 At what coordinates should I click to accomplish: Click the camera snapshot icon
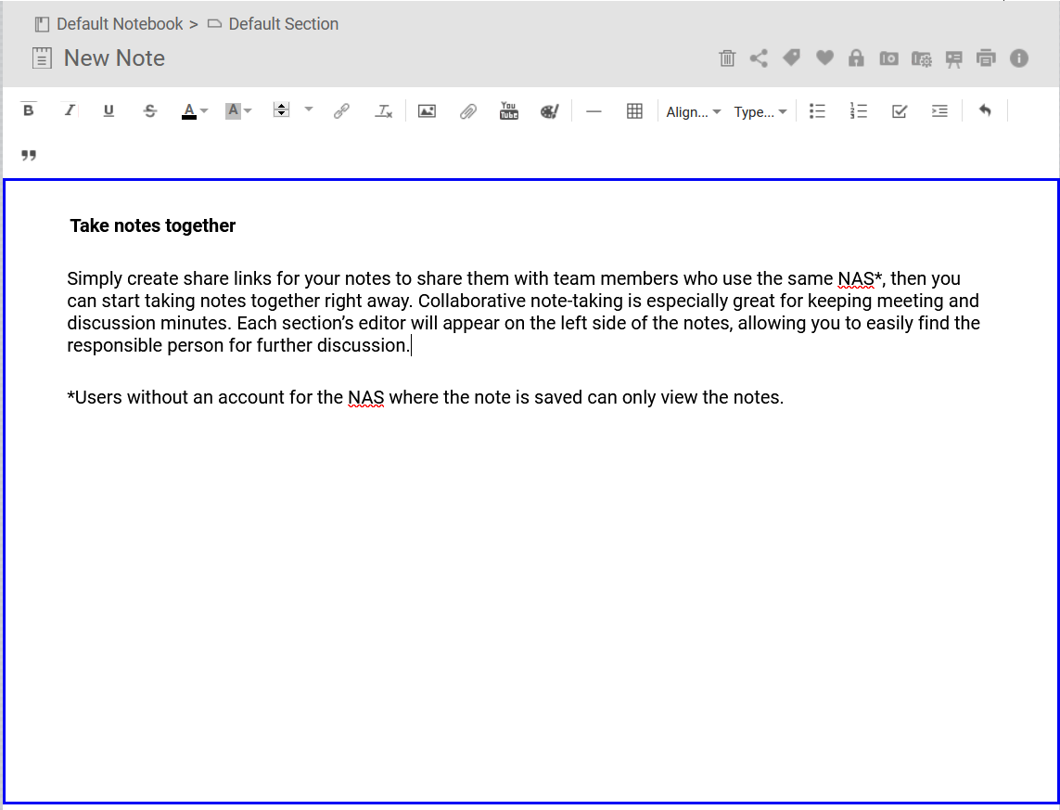click(888, 58)
